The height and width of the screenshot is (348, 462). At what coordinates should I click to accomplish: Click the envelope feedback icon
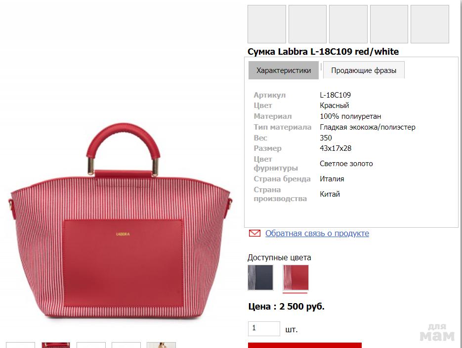(254, 233)
